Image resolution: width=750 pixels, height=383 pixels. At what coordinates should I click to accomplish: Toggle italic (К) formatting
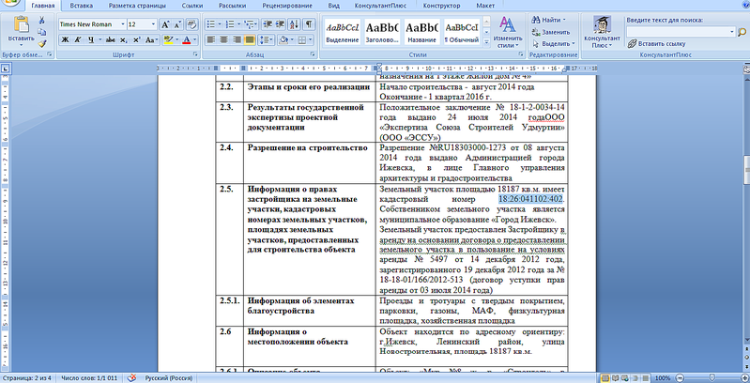coord(77,39)
